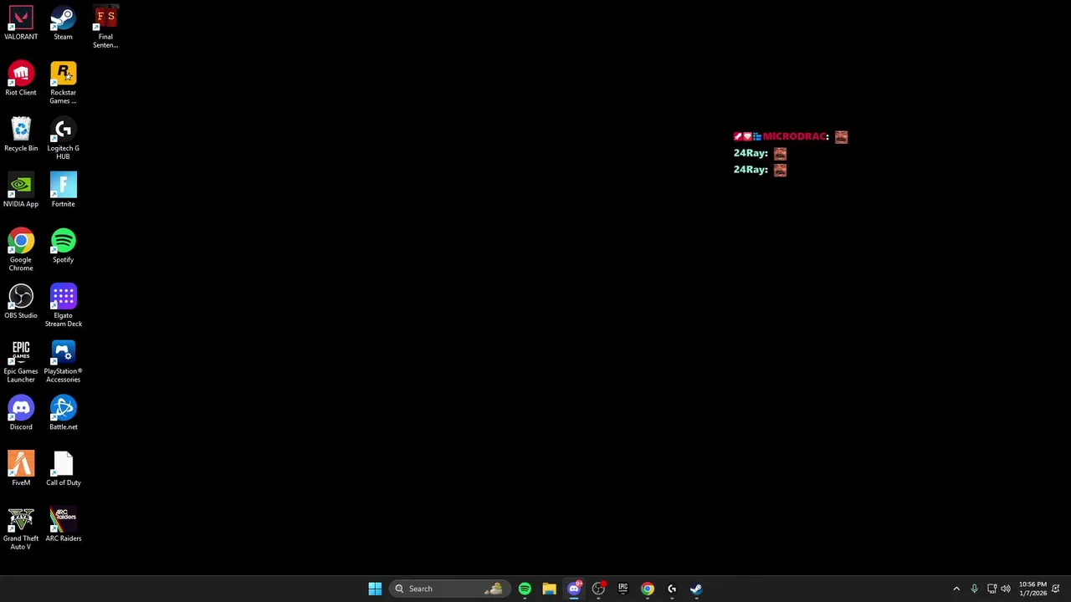The width and height of the screenshot is (1071, 602).
Task: Select the Spotify desktop shortcut
Action: tap(63, 246)
